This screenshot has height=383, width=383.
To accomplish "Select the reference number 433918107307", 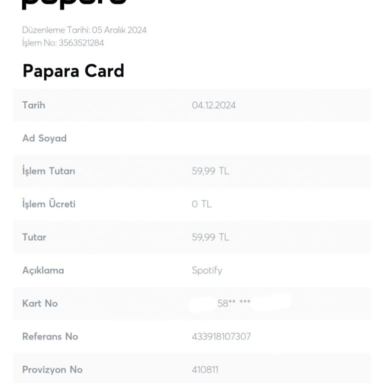I will [x=221, y=337].
